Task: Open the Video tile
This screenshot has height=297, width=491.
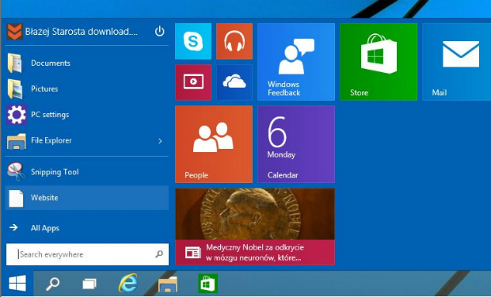Action: pyautogui.click(x=193, y=82)
